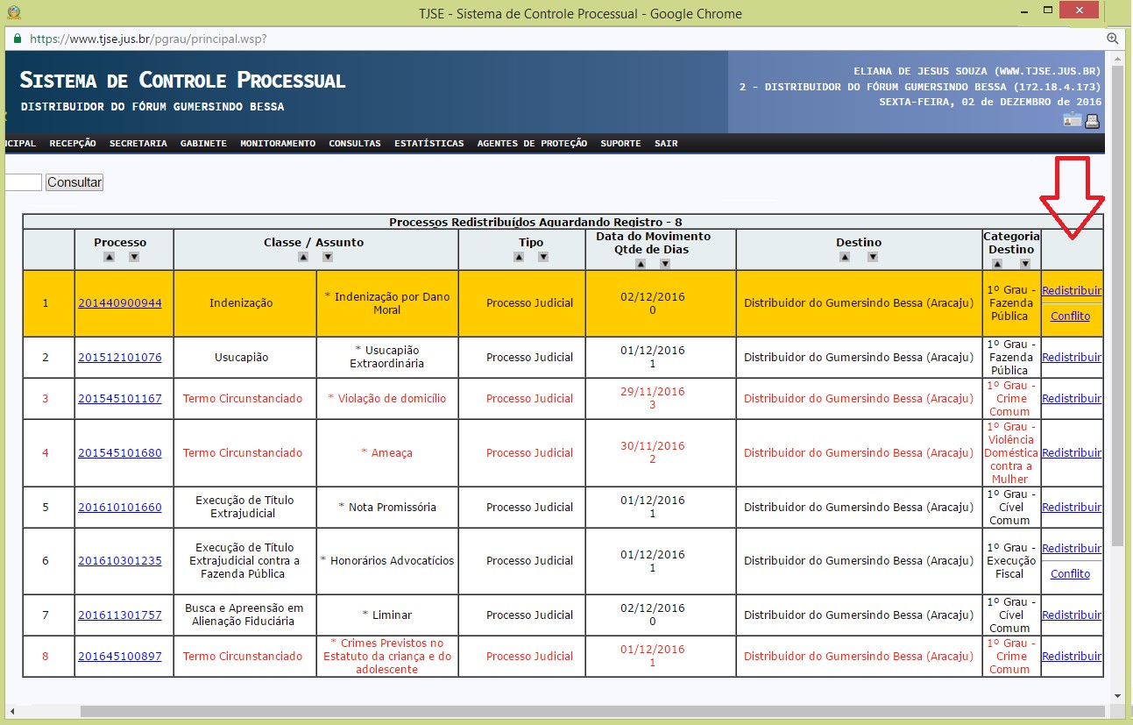Sort Data do Movimento column ascending
The width and height of the screenshot is (1133, 725).
[x=641, y=263]
